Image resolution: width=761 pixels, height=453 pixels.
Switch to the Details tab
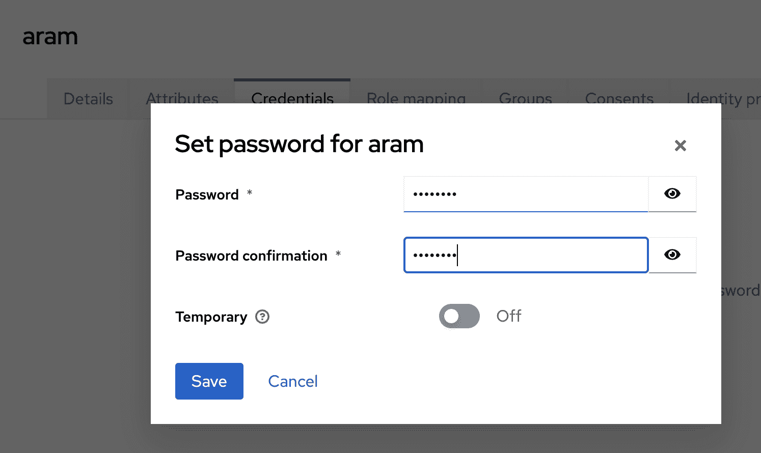point(88,98)
